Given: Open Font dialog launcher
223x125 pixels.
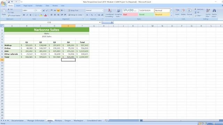Looking at the screenshot, I should 48,19.
